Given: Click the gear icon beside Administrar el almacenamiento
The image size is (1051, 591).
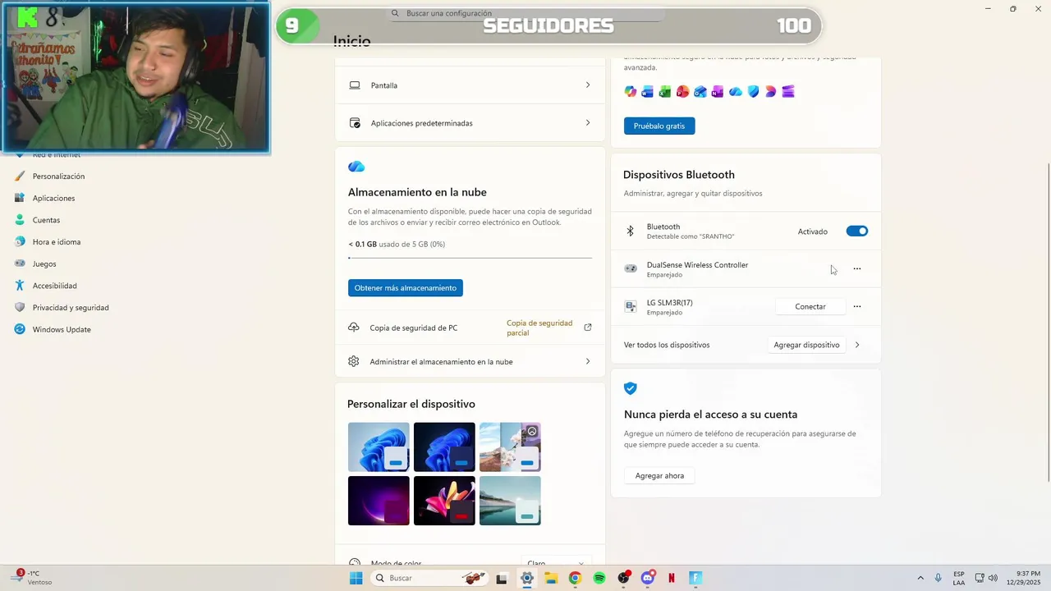Looking at the screenshot, I should (x=354, y=362).
